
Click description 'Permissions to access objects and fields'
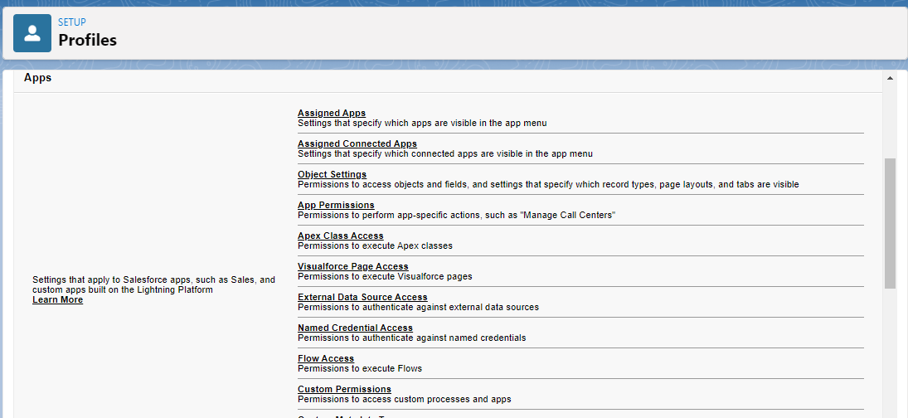[548, 184]
